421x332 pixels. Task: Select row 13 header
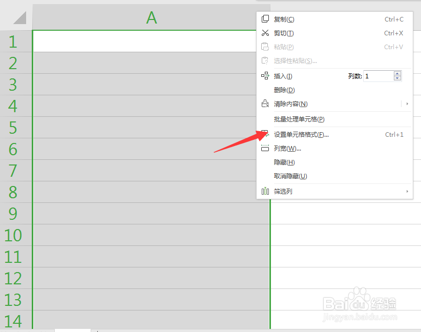coord(16,300)
